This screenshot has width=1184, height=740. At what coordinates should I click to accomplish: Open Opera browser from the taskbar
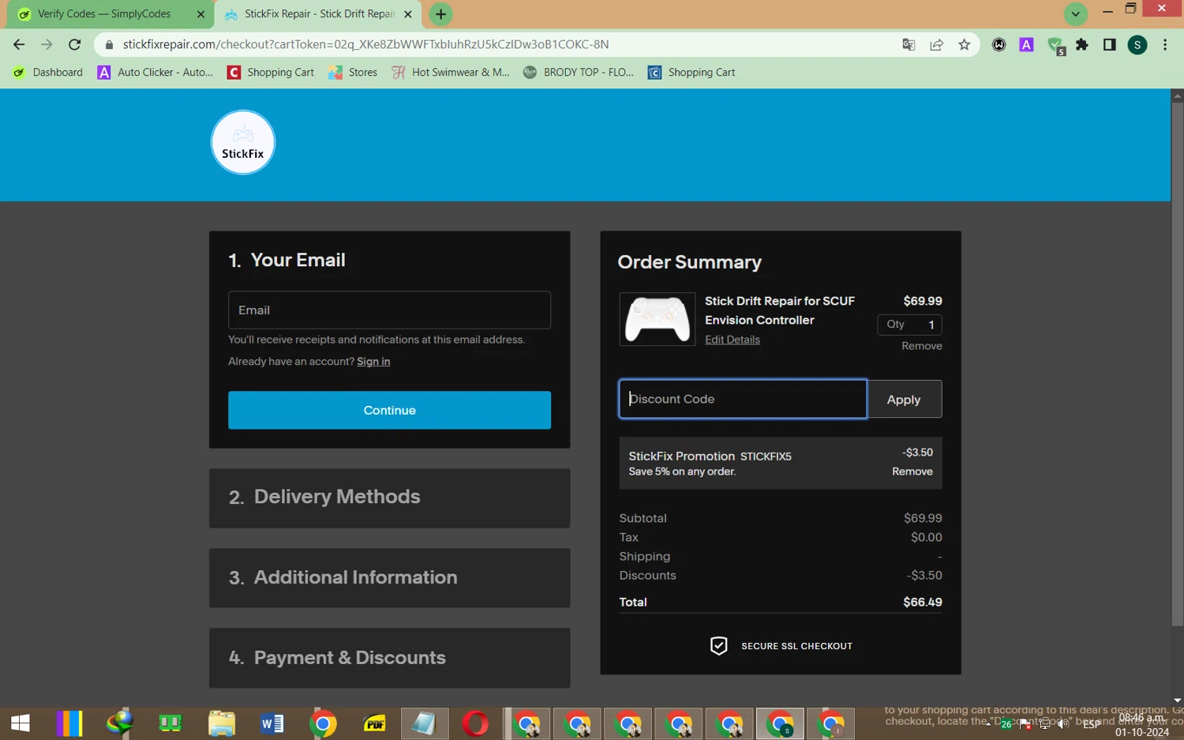point(475,723)
